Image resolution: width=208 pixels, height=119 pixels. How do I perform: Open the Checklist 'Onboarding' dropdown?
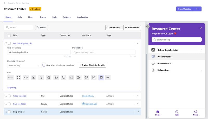pyautogui.click(x=24, y=65)
